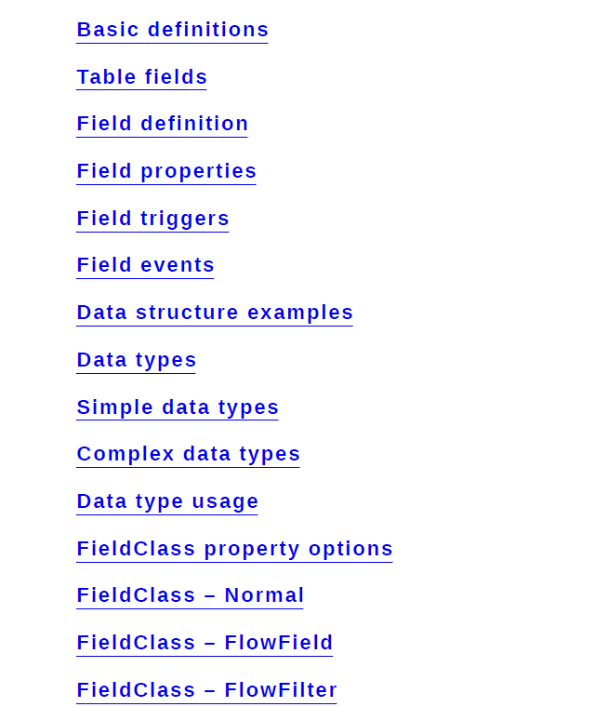
Task: Open FieldClass property options link
Action: (x=235, y=549)
